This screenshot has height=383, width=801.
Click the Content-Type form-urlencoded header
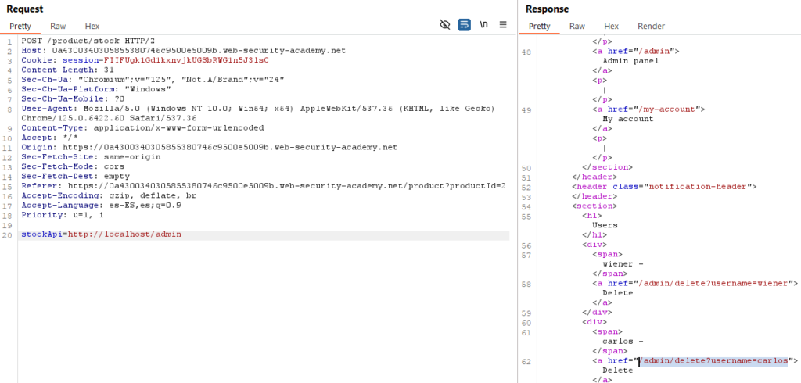pyautogui.click(x=142, y=128)
